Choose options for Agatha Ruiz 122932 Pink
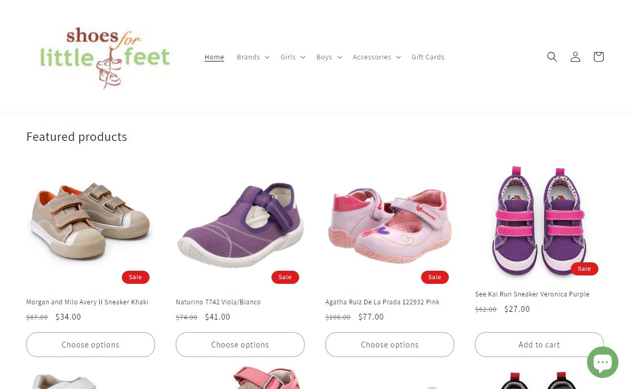630x389 pixels. 390,345
